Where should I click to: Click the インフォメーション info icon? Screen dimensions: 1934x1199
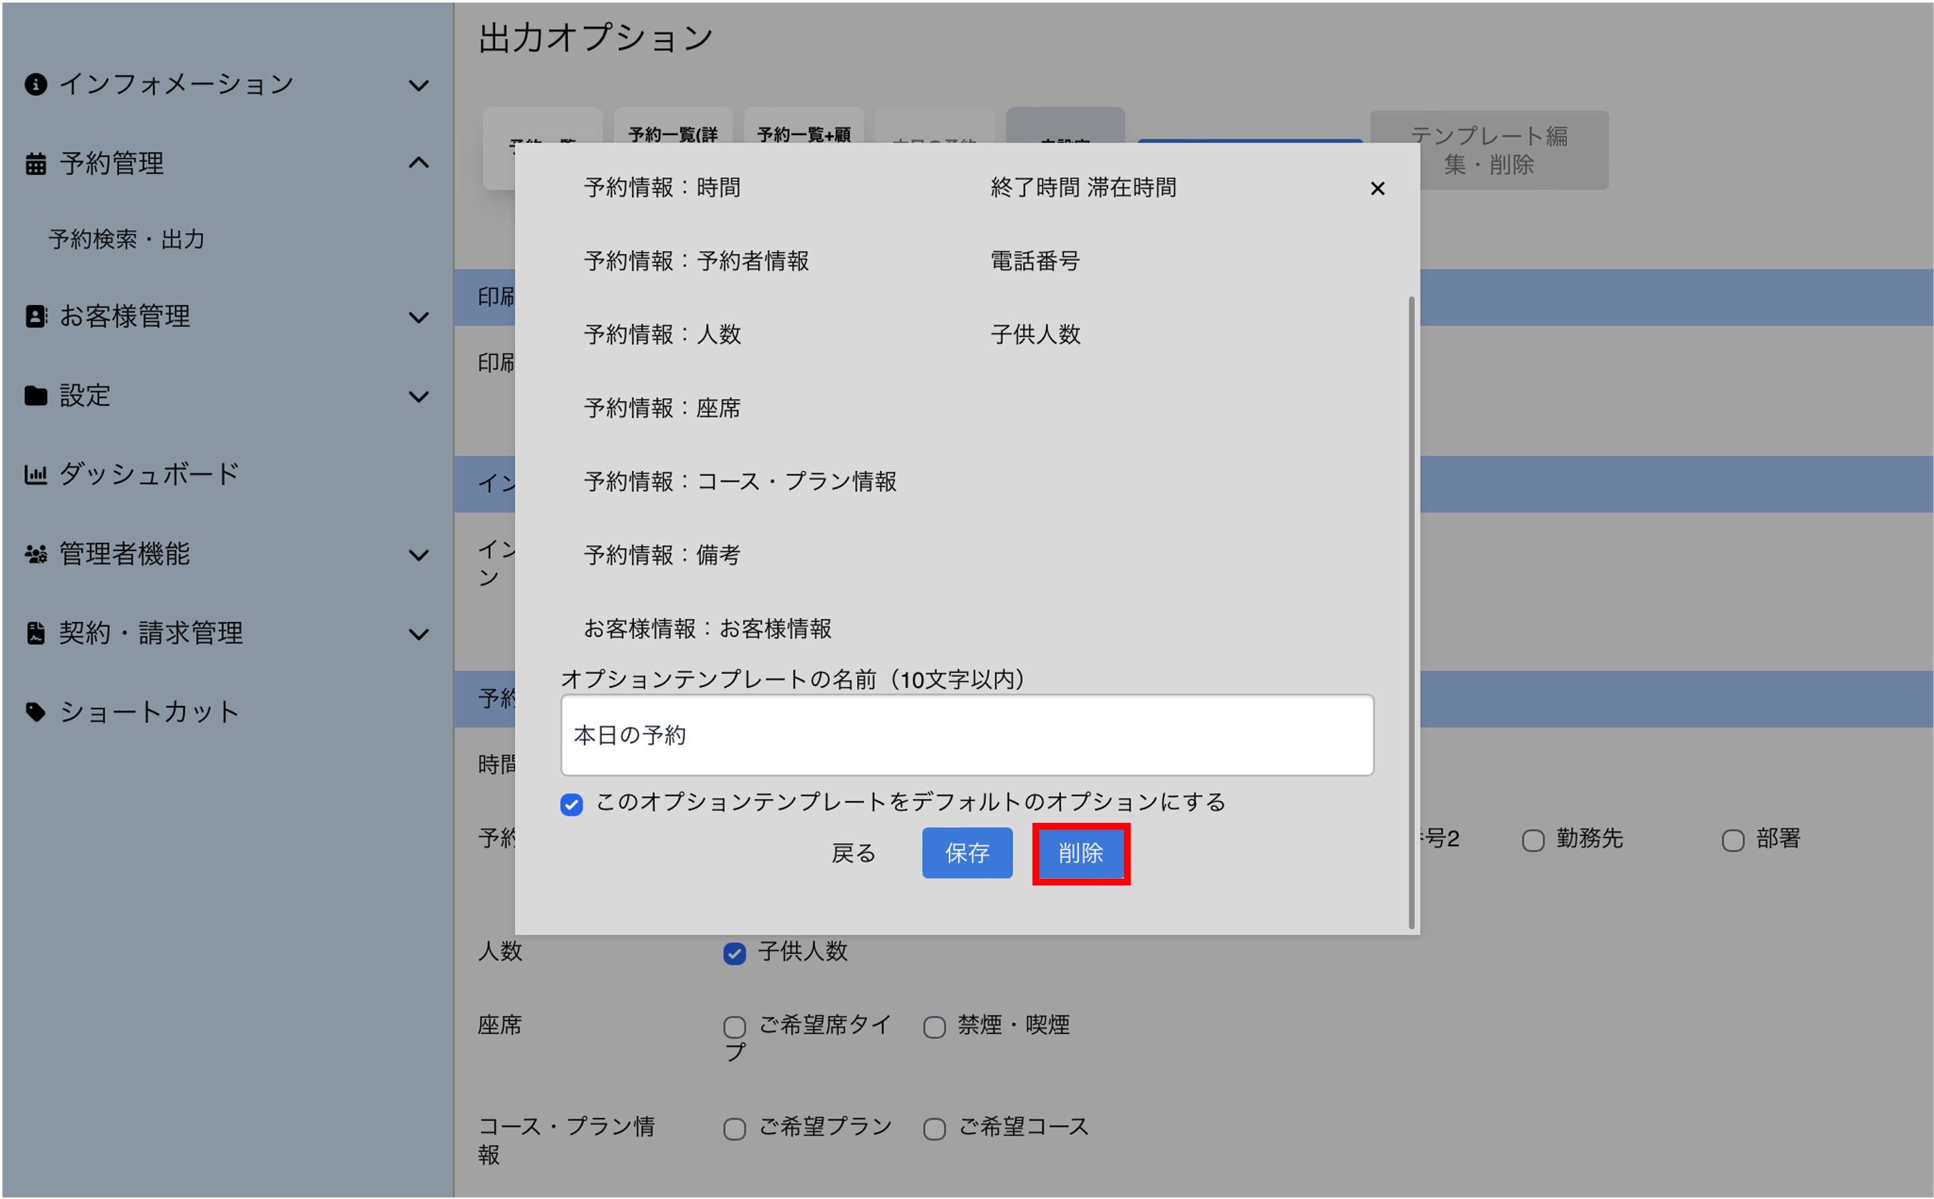[36, 84]
